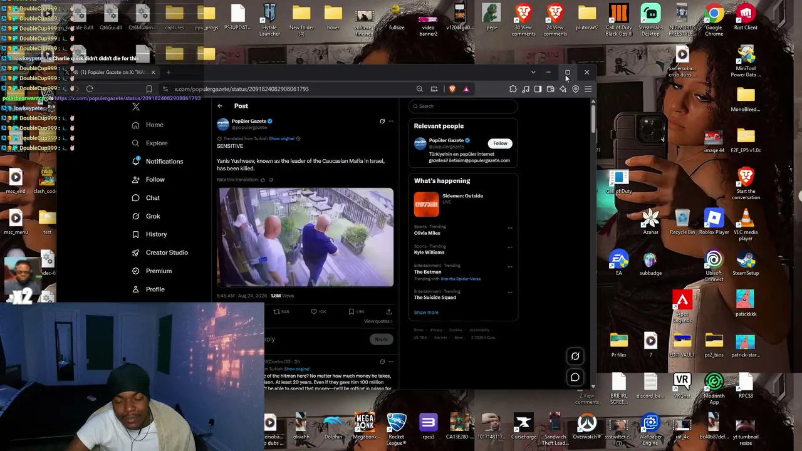Select the Recycle Bin desktop icon
The width and height of the screenshot is (802, 451).
pos(682,222)
